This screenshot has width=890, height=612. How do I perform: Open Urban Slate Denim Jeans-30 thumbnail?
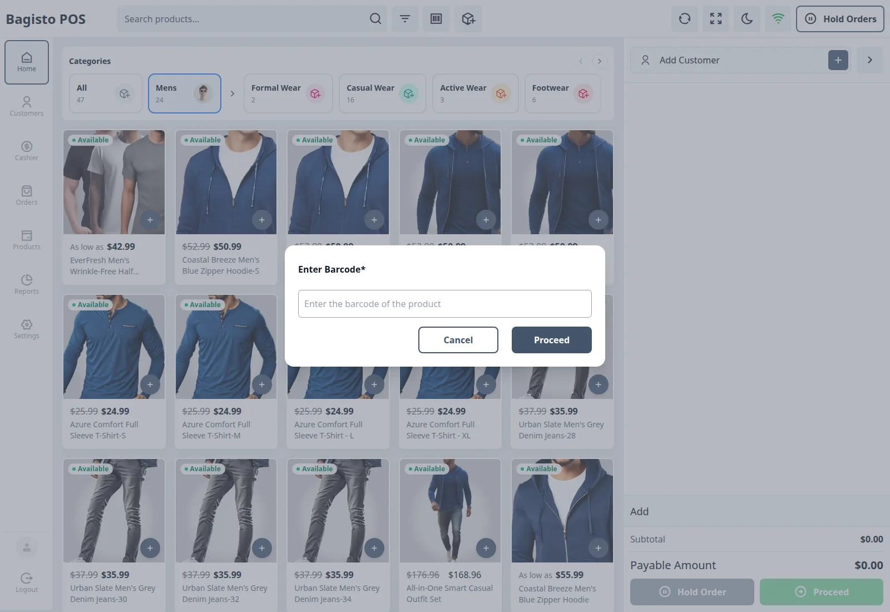[114, 511]
